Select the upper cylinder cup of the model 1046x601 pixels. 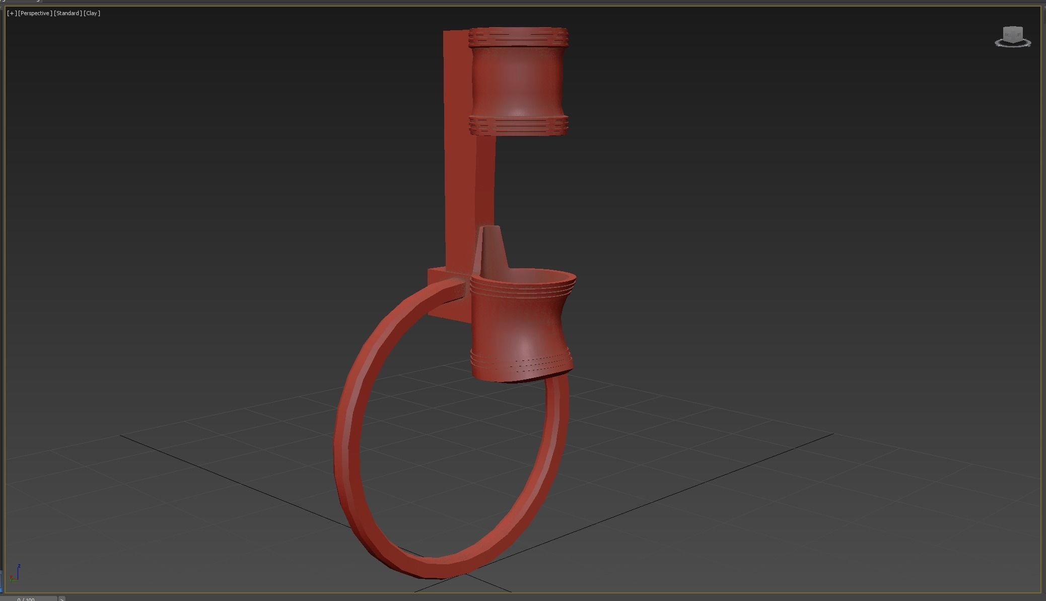tap(518, 81)
